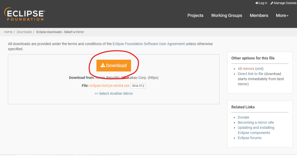Go to the Downloads breadcrumb
The width and height of the screenshot is (297, 156).
click(24, 32)
